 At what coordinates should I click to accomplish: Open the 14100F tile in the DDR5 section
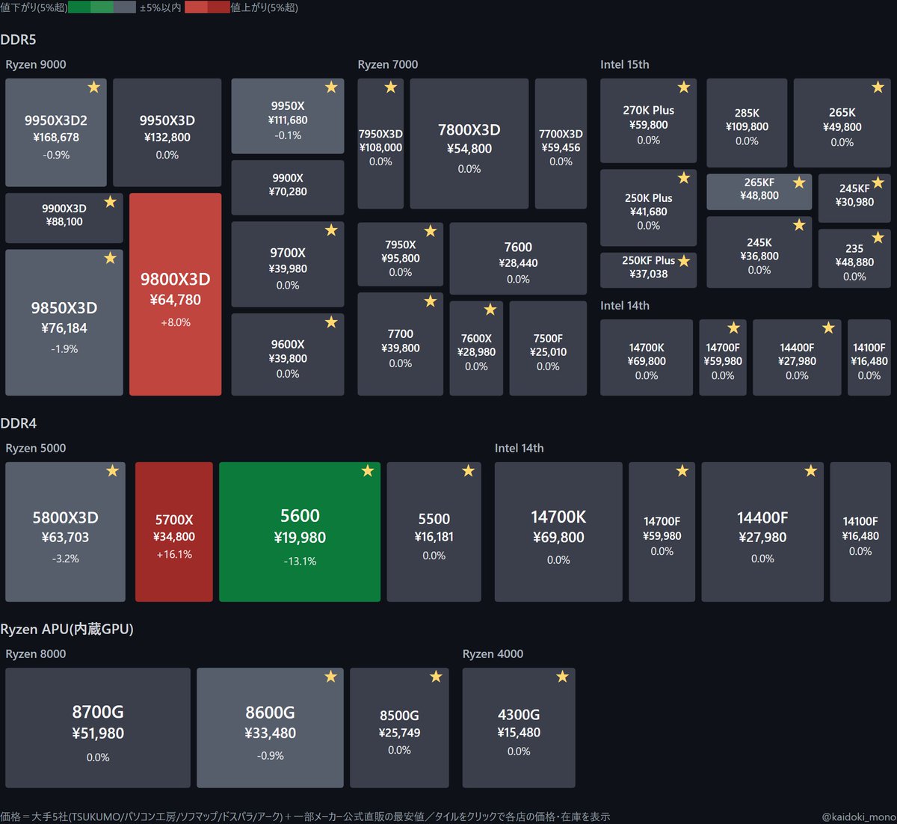point(869,357)
